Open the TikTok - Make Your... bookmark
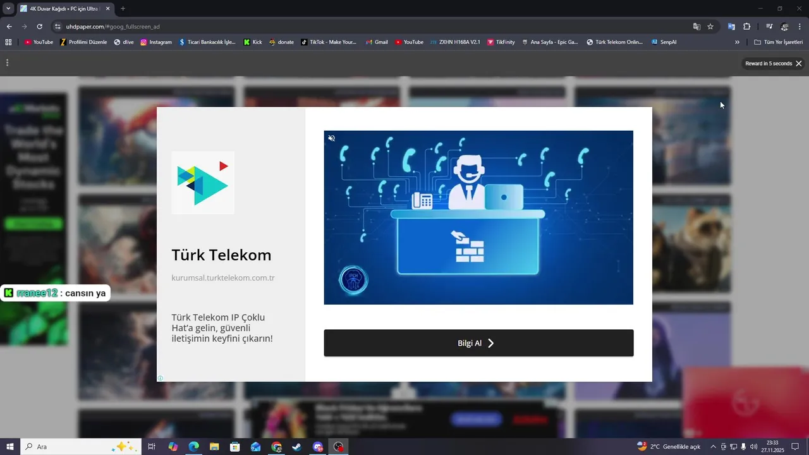809x455 pixels. click(329, 42)
